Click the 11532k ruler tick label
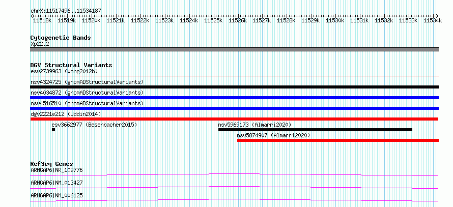 coord(384,20)
